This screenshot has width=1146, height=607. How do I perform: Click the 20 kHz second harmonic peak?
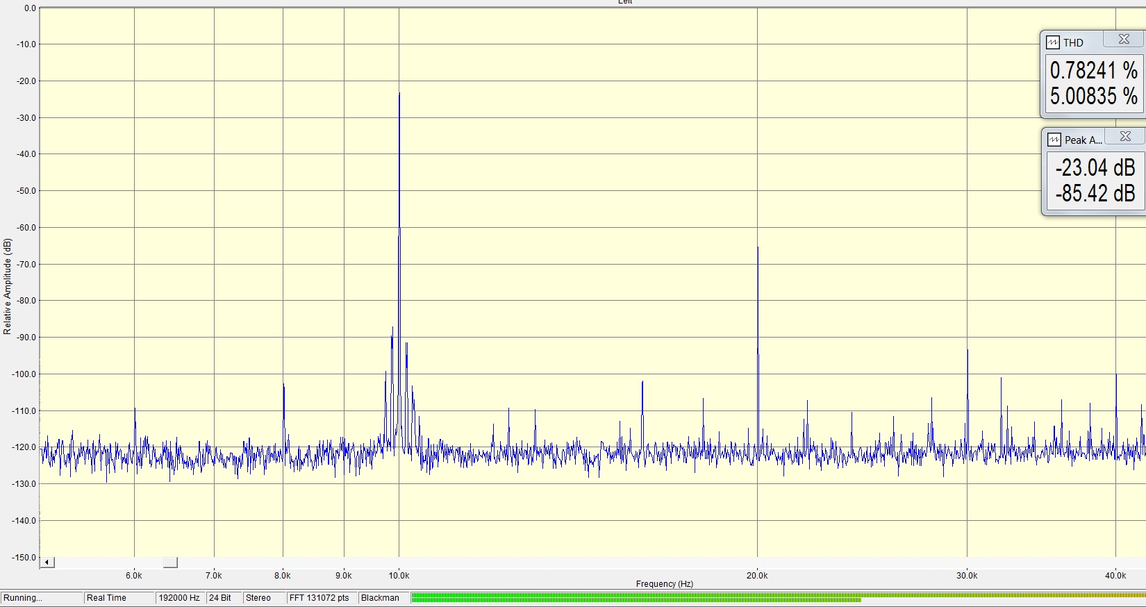click(758, 248)
